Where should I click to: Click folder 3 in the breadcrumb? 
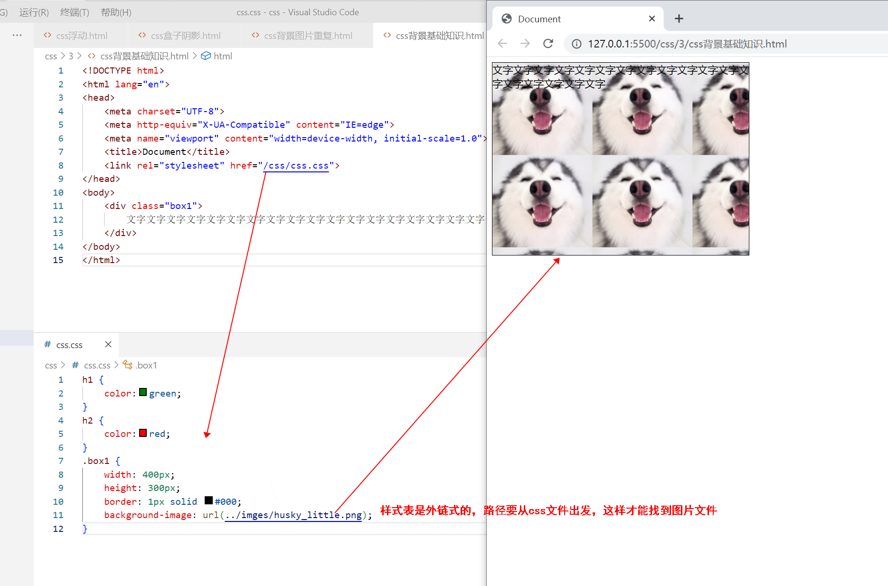tap(71, 56)
